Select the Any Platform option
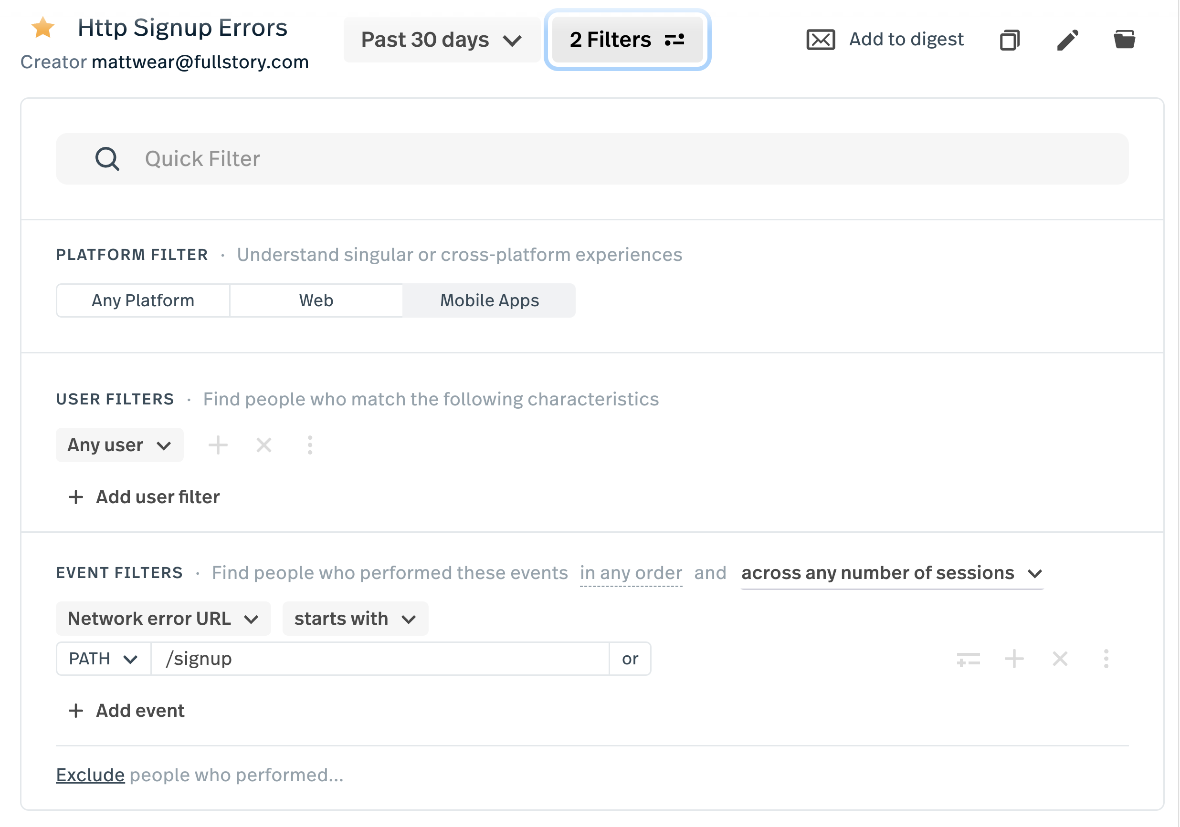The width and height of the screenshot is (1180, 827). click(143, 300)
